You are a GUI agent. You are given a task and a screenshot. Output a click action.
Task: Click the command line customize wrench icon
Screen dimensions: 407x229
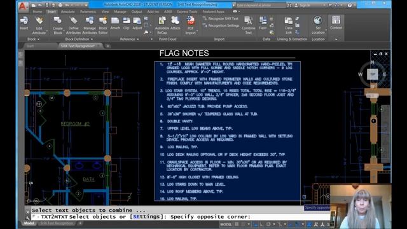(28, 218)
